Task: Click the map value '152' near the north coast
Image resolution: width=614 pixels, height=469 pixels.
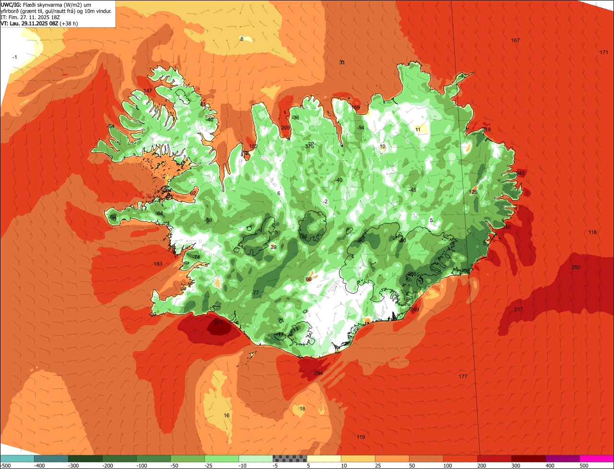Action: (x=253, y=146)
